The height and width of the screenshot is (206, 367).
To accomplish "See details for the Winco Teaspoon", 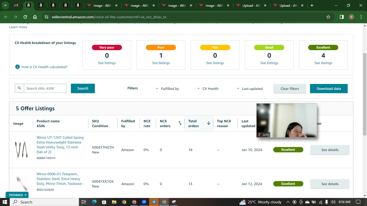I will 330,184.
